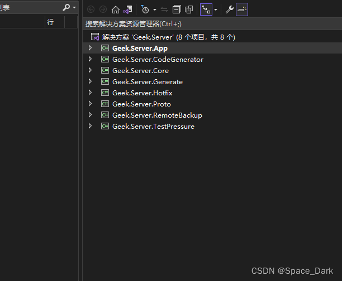Click the C# icon of Geek.Server.Core
342x281 pixels.
[105, 70]
